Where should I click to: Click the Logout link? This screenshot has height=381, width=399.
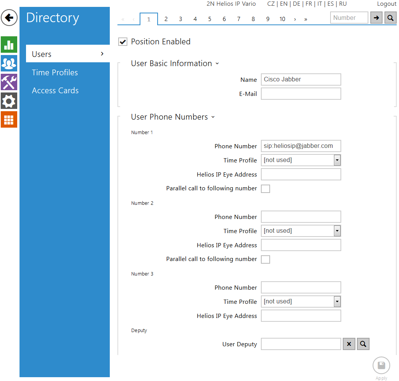pyautogui.click(x=386, y=4)
